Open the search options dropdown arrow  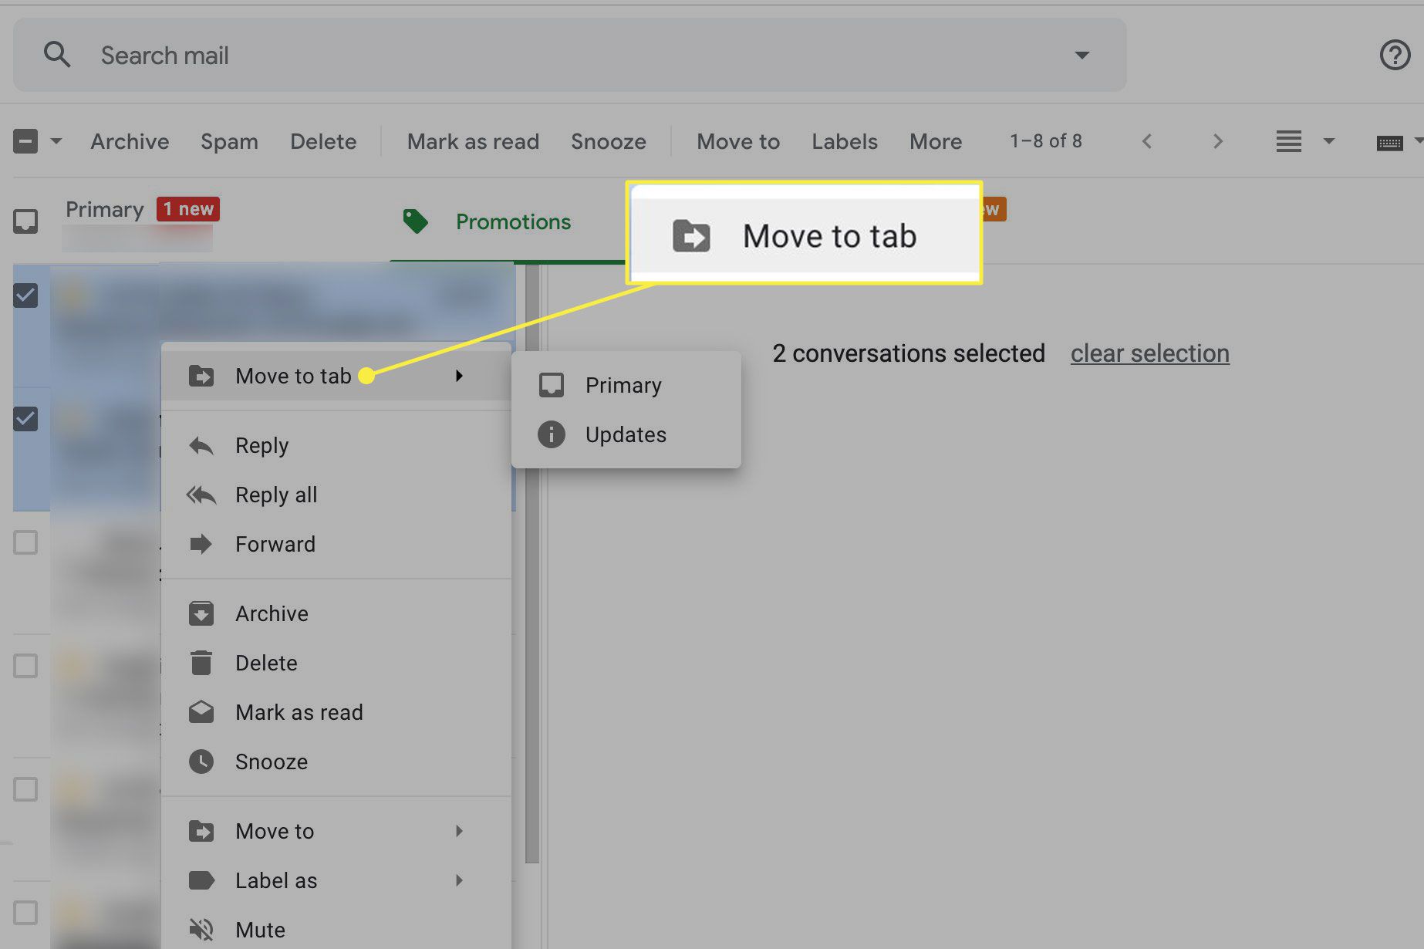tap(1082, 55)
